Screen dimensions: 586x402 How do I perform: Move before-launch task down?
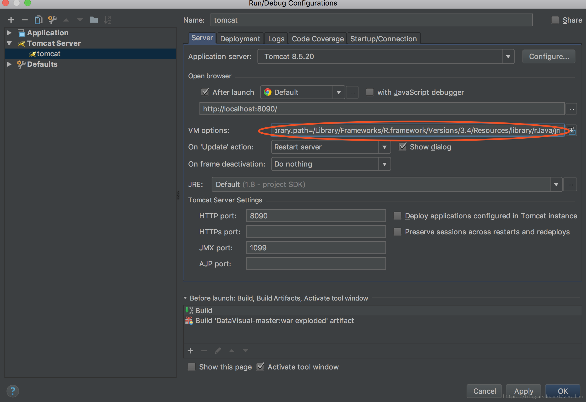tap(246, 351)
